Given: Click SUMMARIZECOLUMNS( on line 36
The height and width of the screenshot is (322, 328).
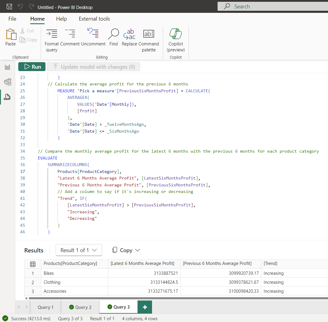Looking at the screenshot, I should coord(69,165).
